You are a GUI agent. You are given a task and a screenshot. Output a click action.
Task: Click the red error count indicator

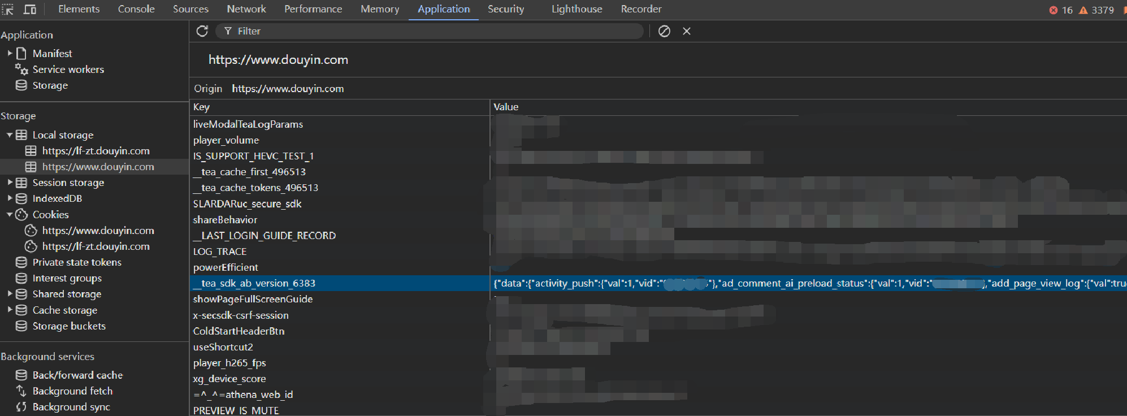tap(1060, 10)
